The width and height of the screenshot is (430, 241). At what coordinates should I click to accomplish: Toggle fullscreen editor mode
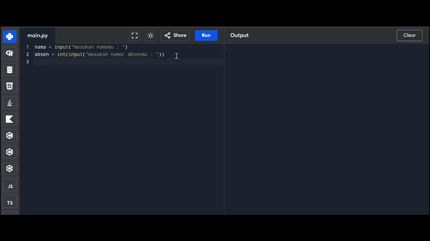click(x=135, y=35)
